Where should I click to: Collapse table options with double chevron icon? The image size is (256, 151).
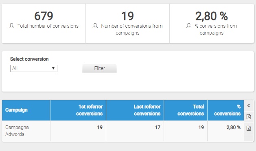tap(249, 105)
